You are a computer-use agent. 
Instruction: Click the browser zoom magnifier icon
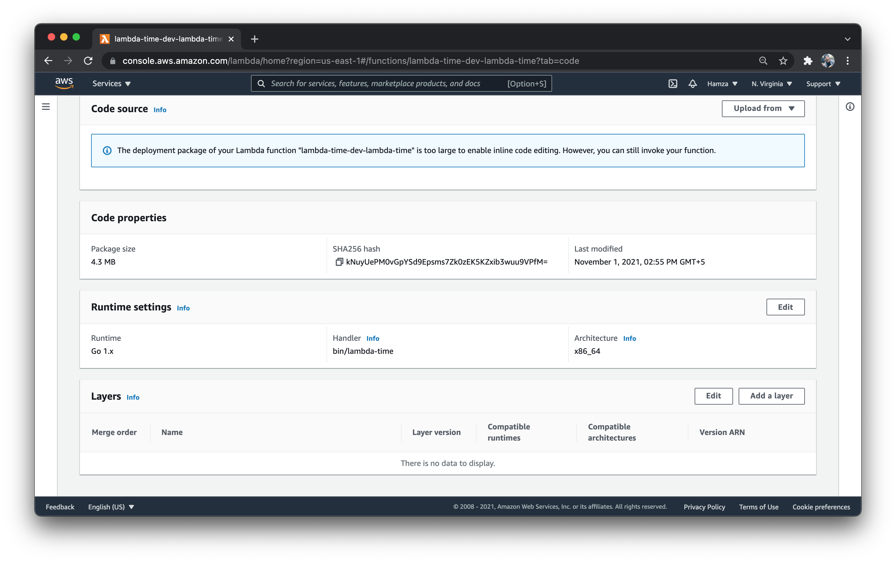(763, 61)
